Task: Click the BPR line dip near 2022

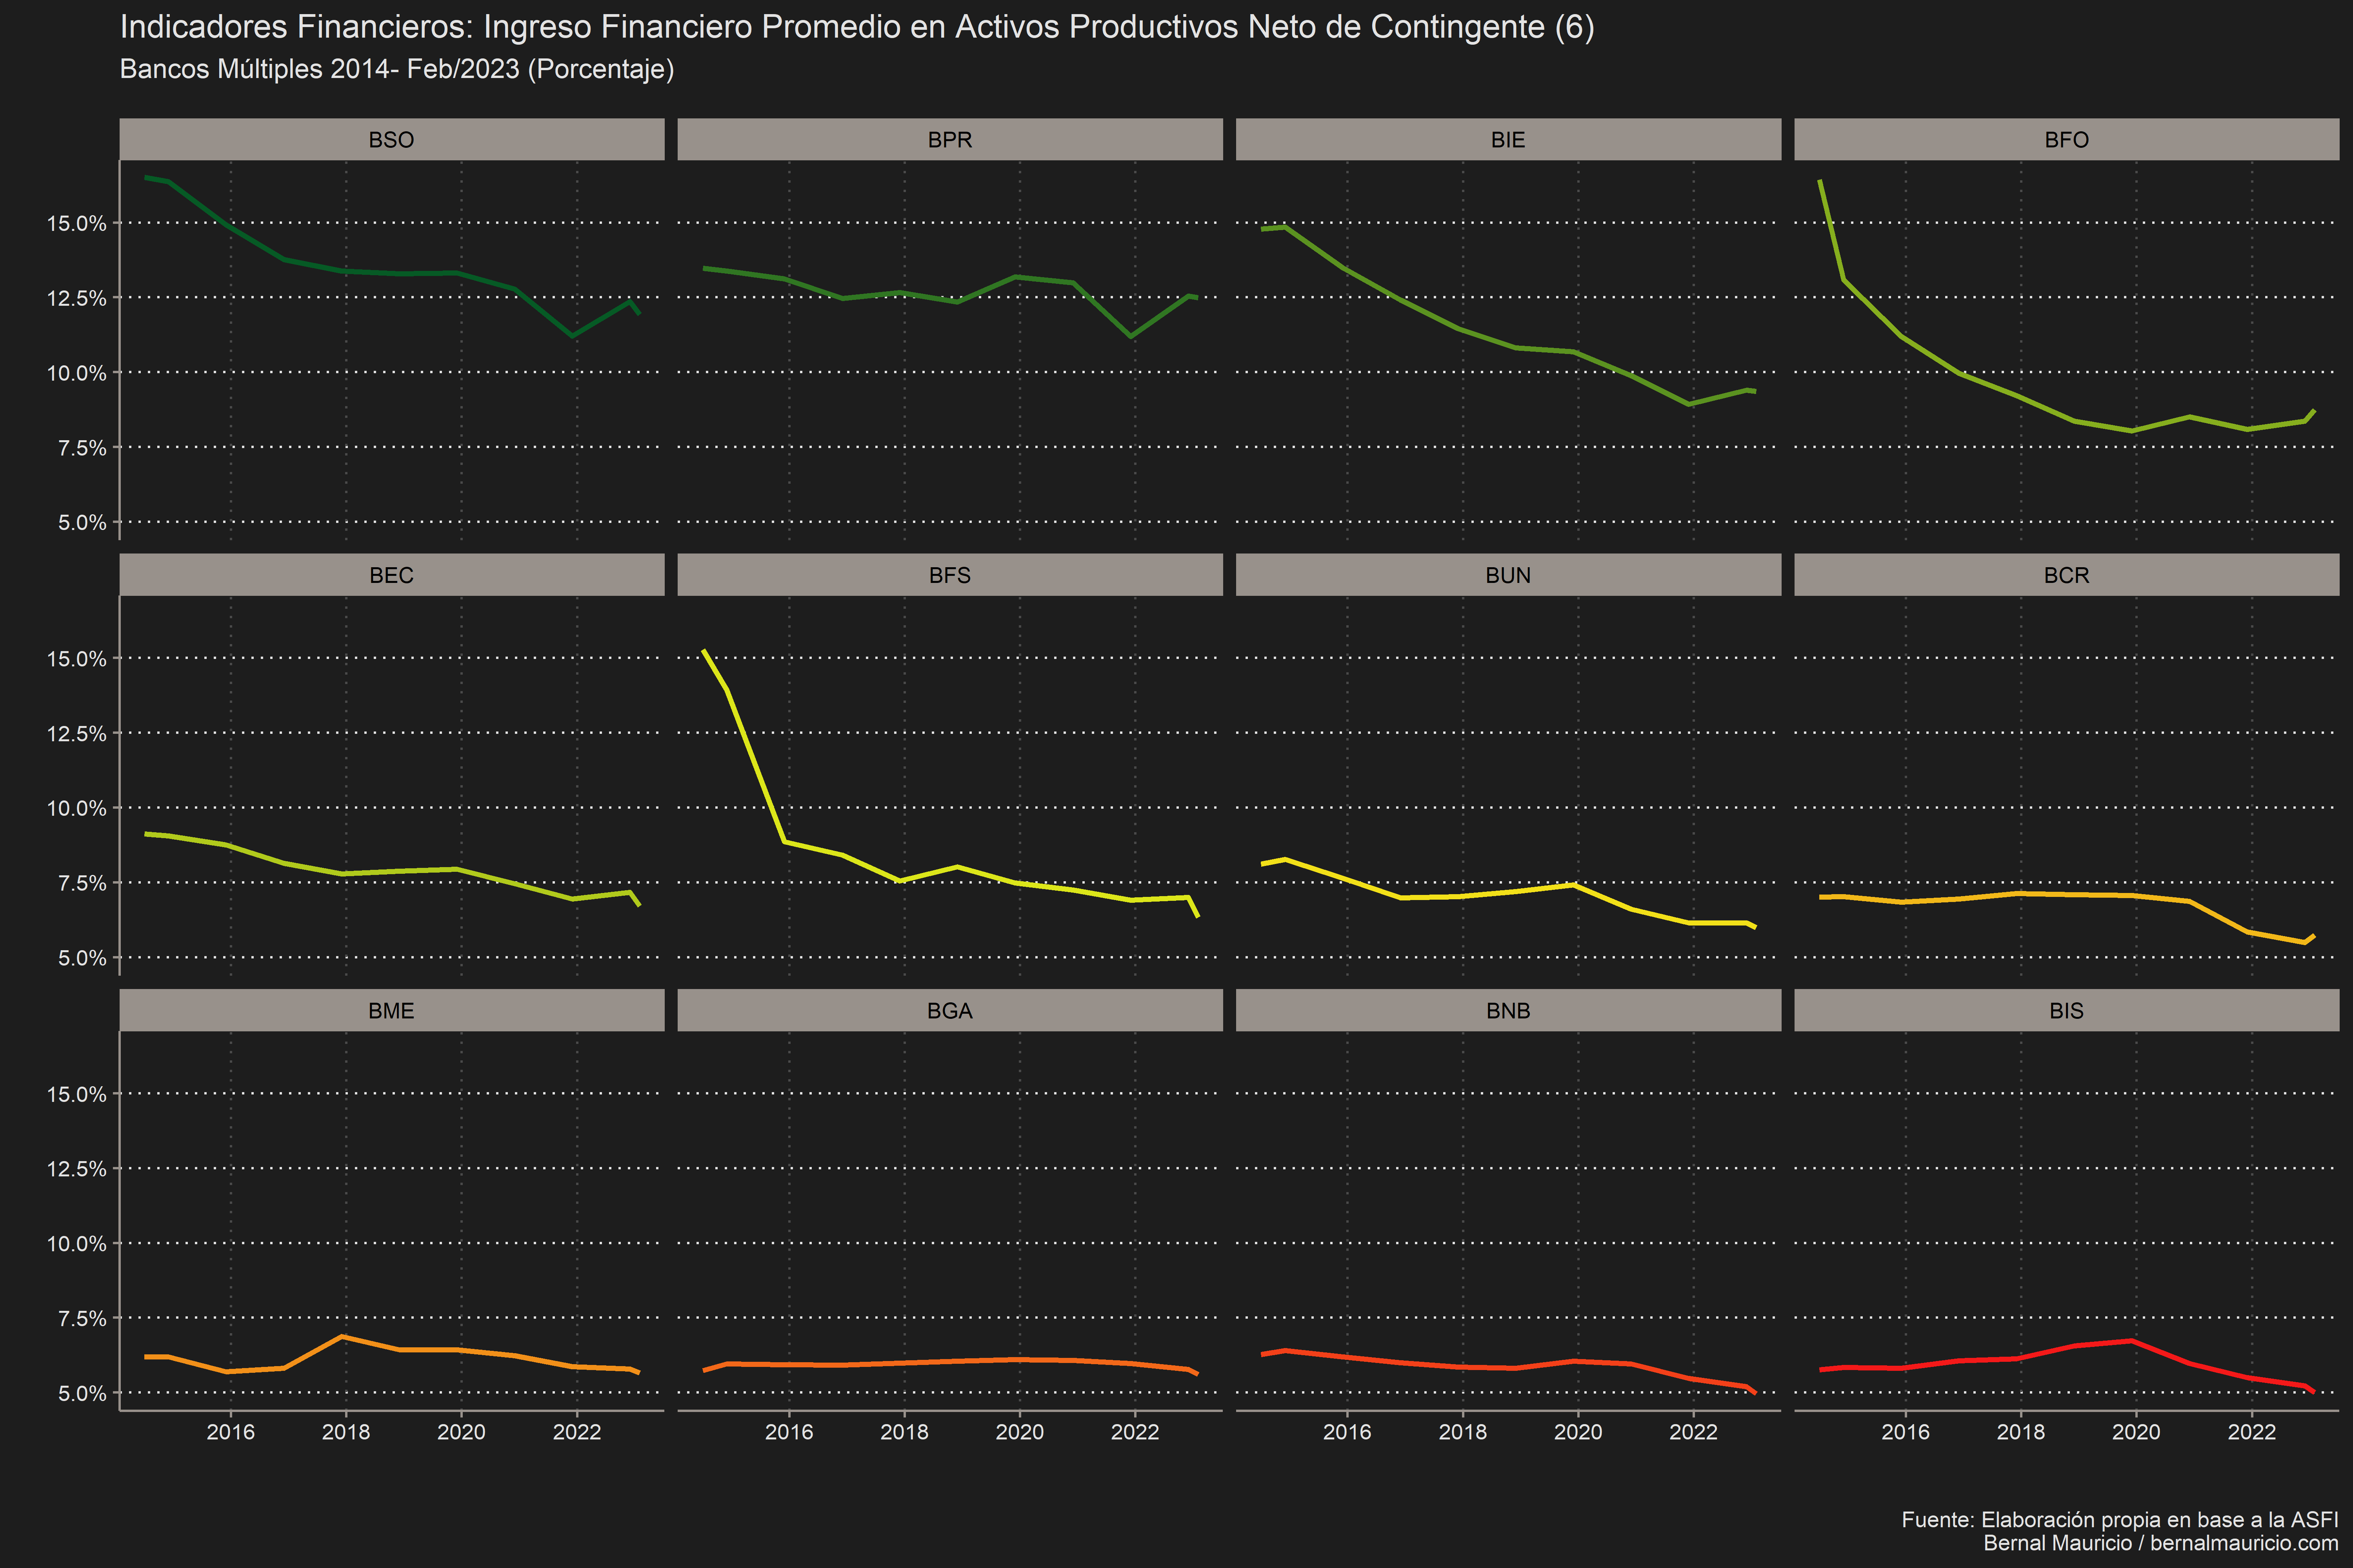Action: [1131, 336]
